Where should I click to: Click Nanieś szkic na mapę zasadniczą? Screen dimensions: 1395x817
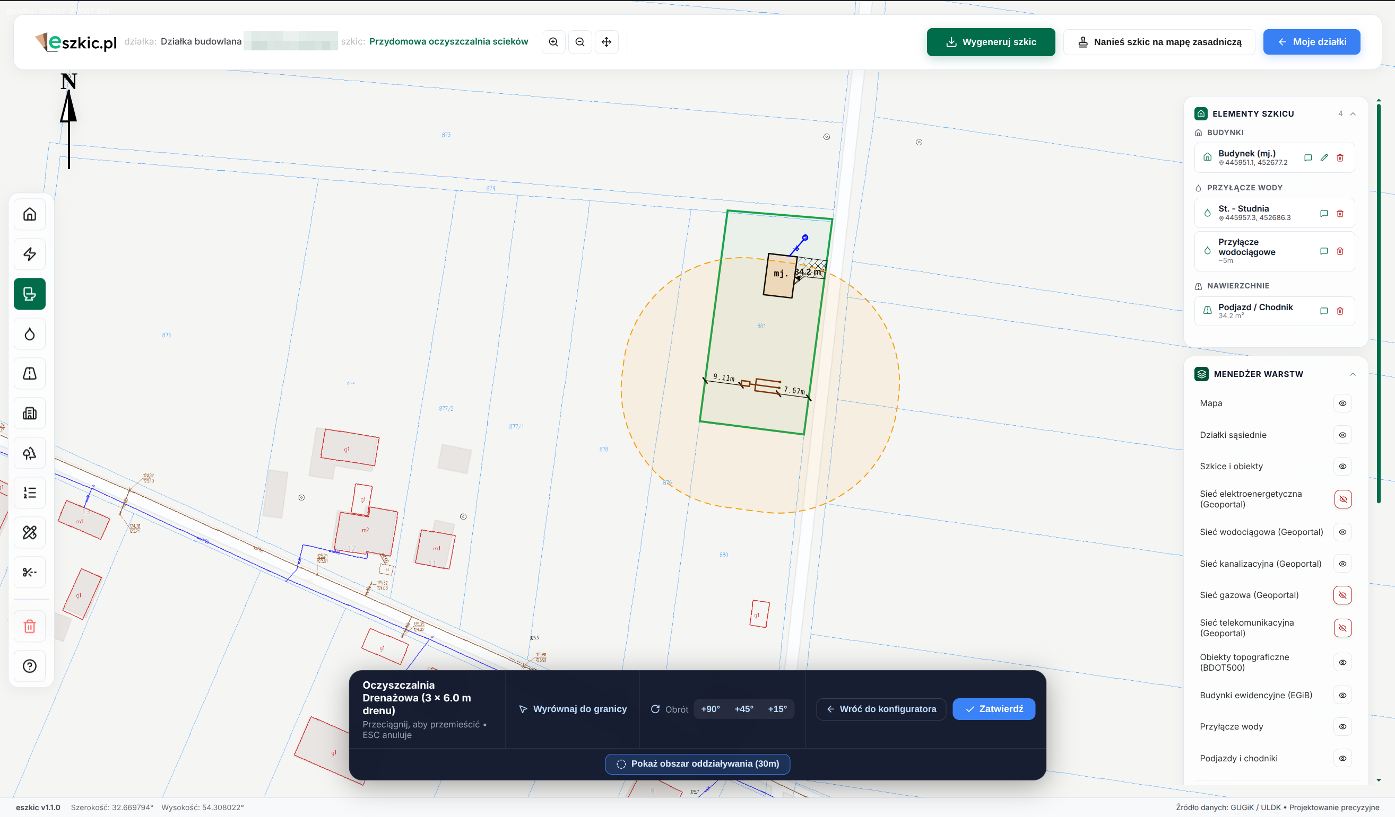1159,42
